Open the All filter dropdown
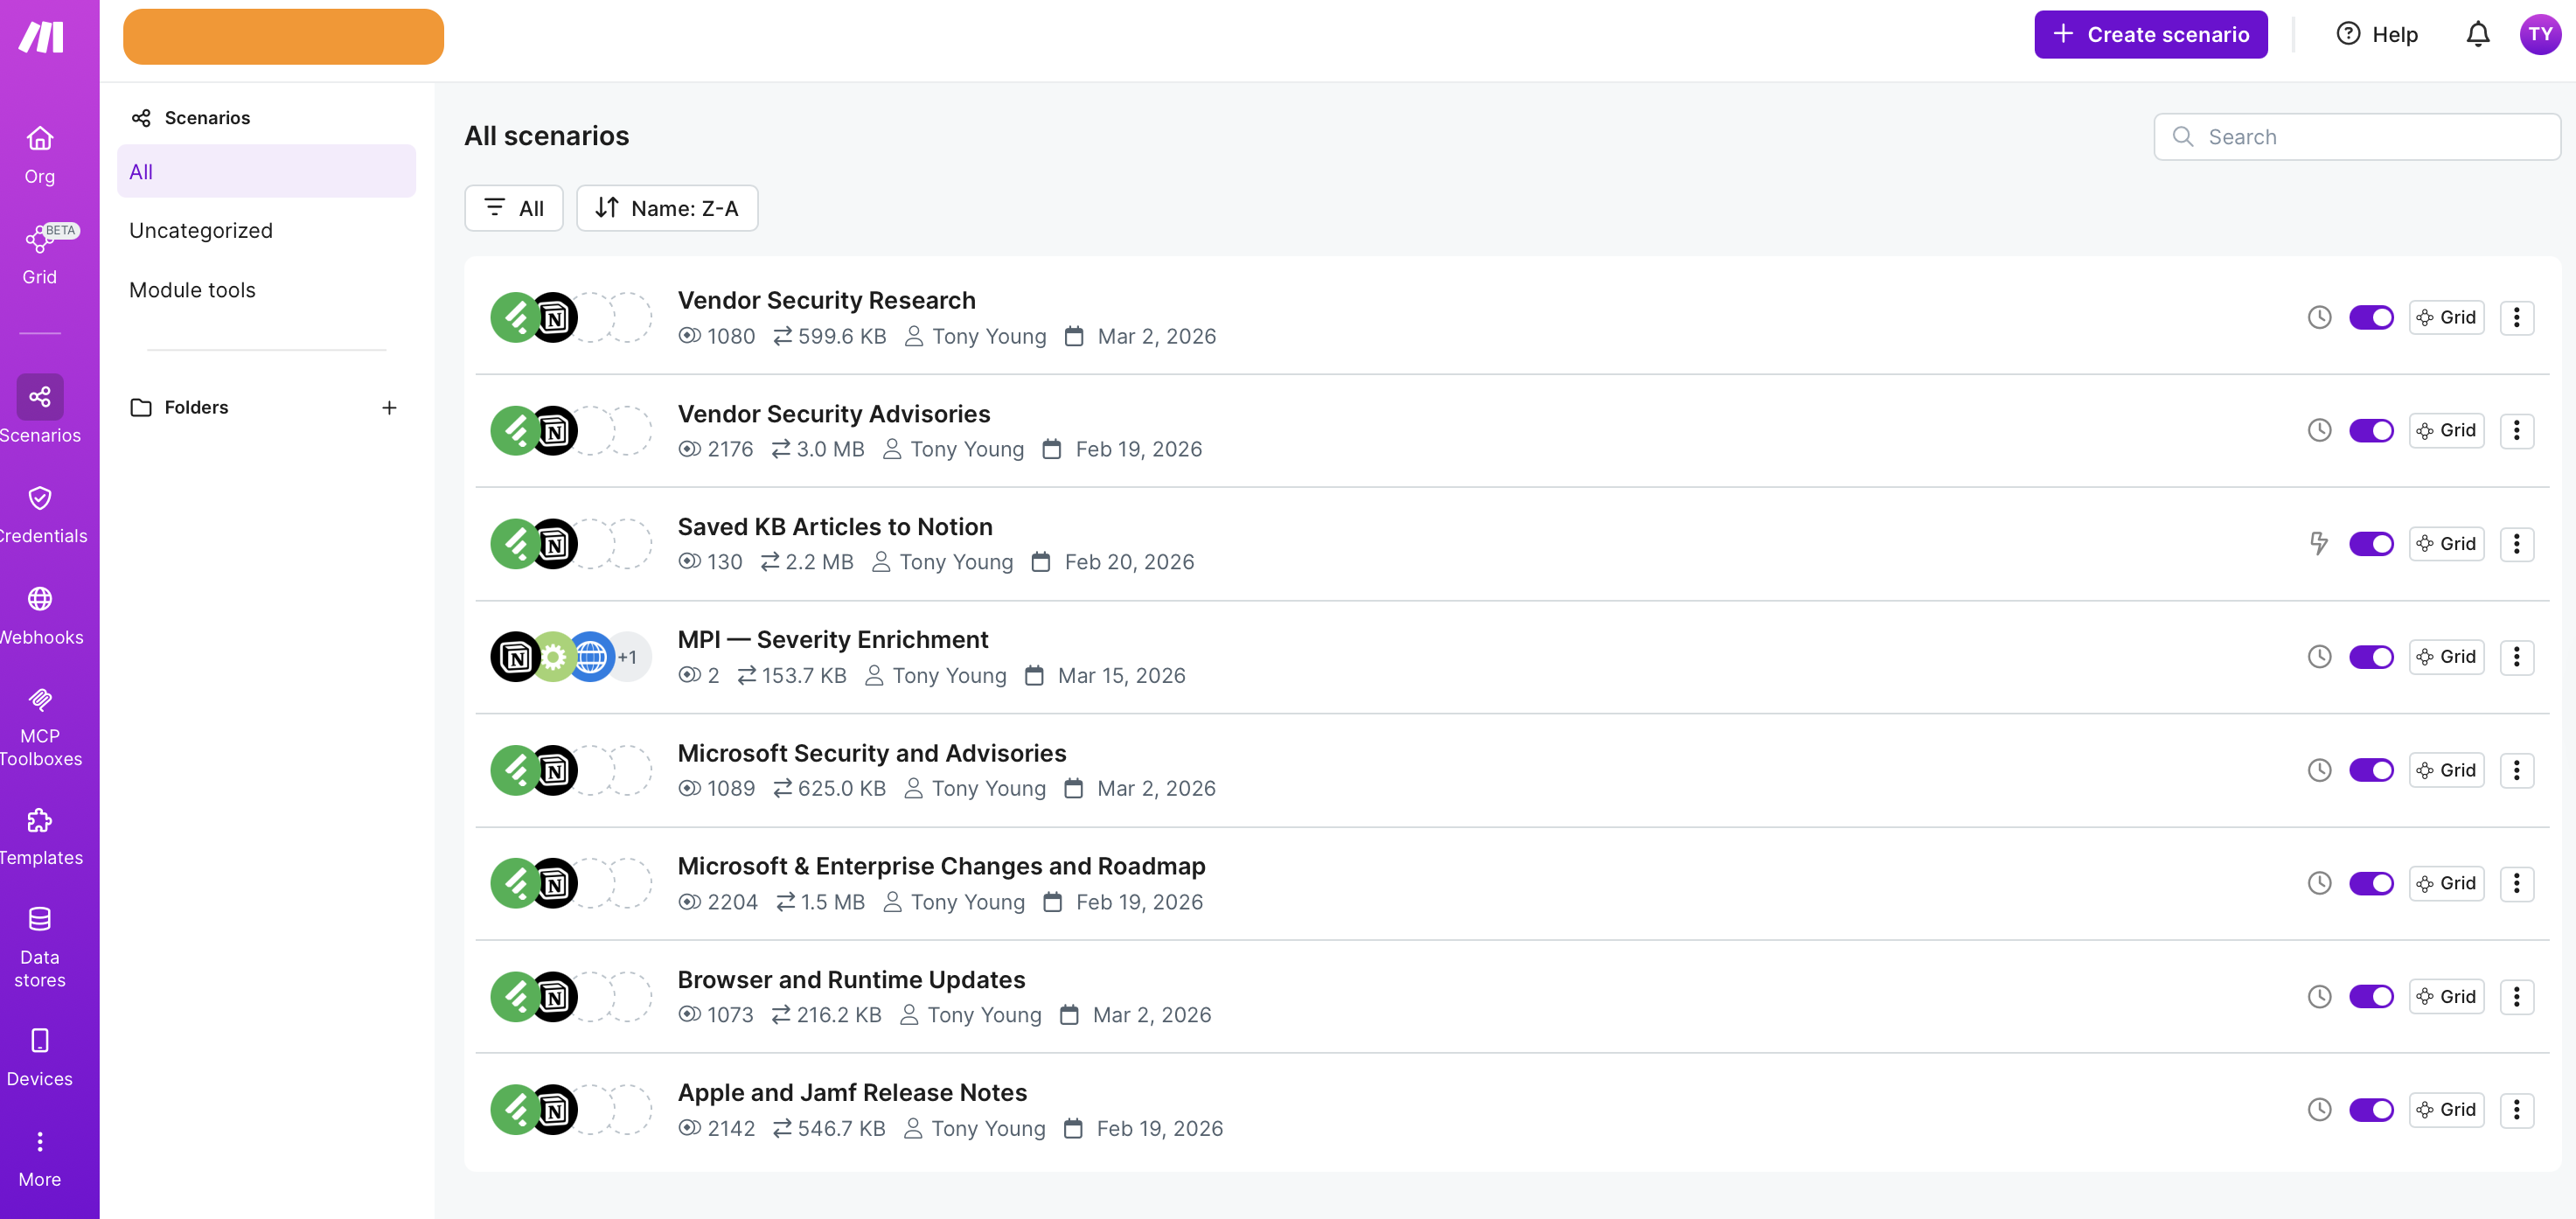Viewport: 2576px width, 1219px height. [x=514, y=208]
